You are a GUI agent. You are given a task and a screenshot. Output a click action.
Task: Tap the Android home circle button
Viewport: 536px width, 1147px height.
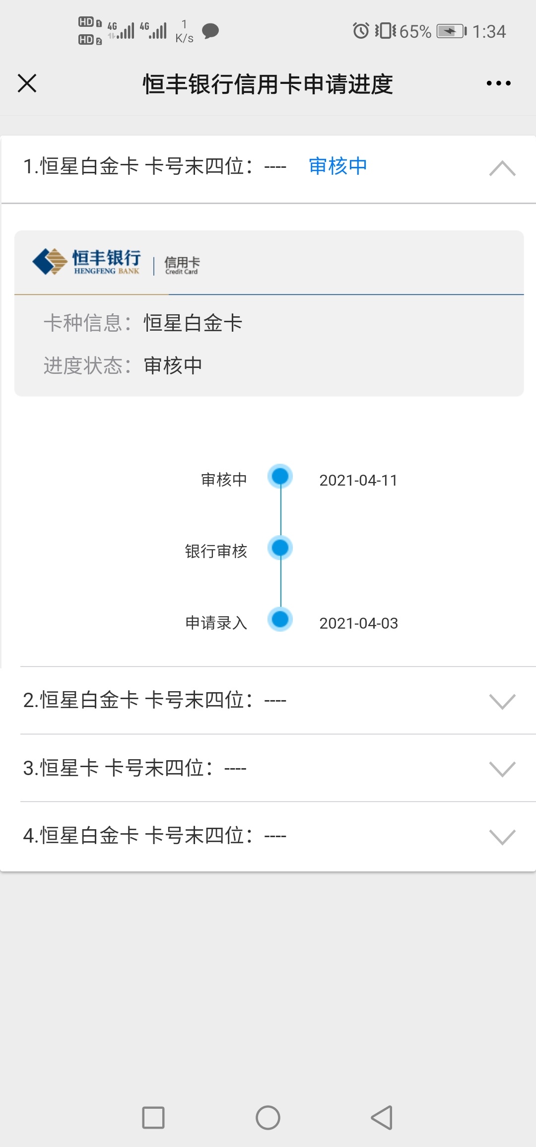(268, 1118)
